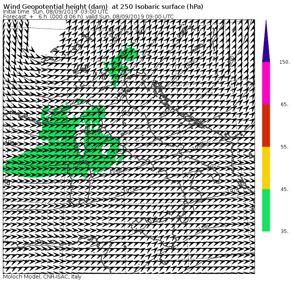Click the red 55–65 legend color band

(x=266, y=125)
